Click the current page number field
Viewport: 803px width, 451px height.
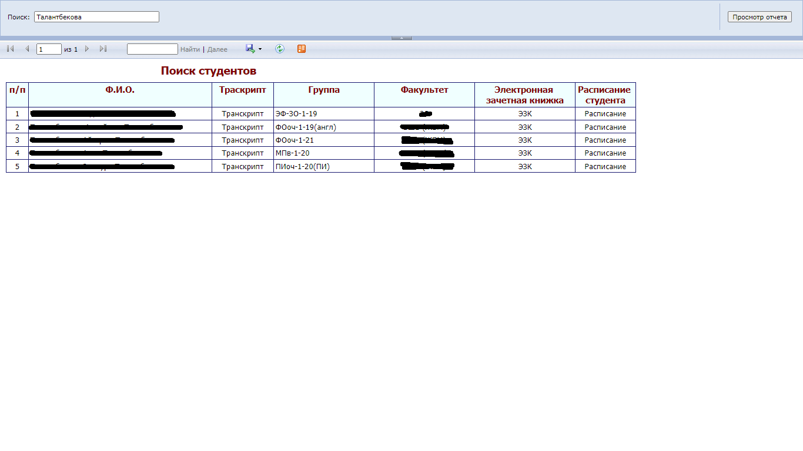(x=49, y=49)
